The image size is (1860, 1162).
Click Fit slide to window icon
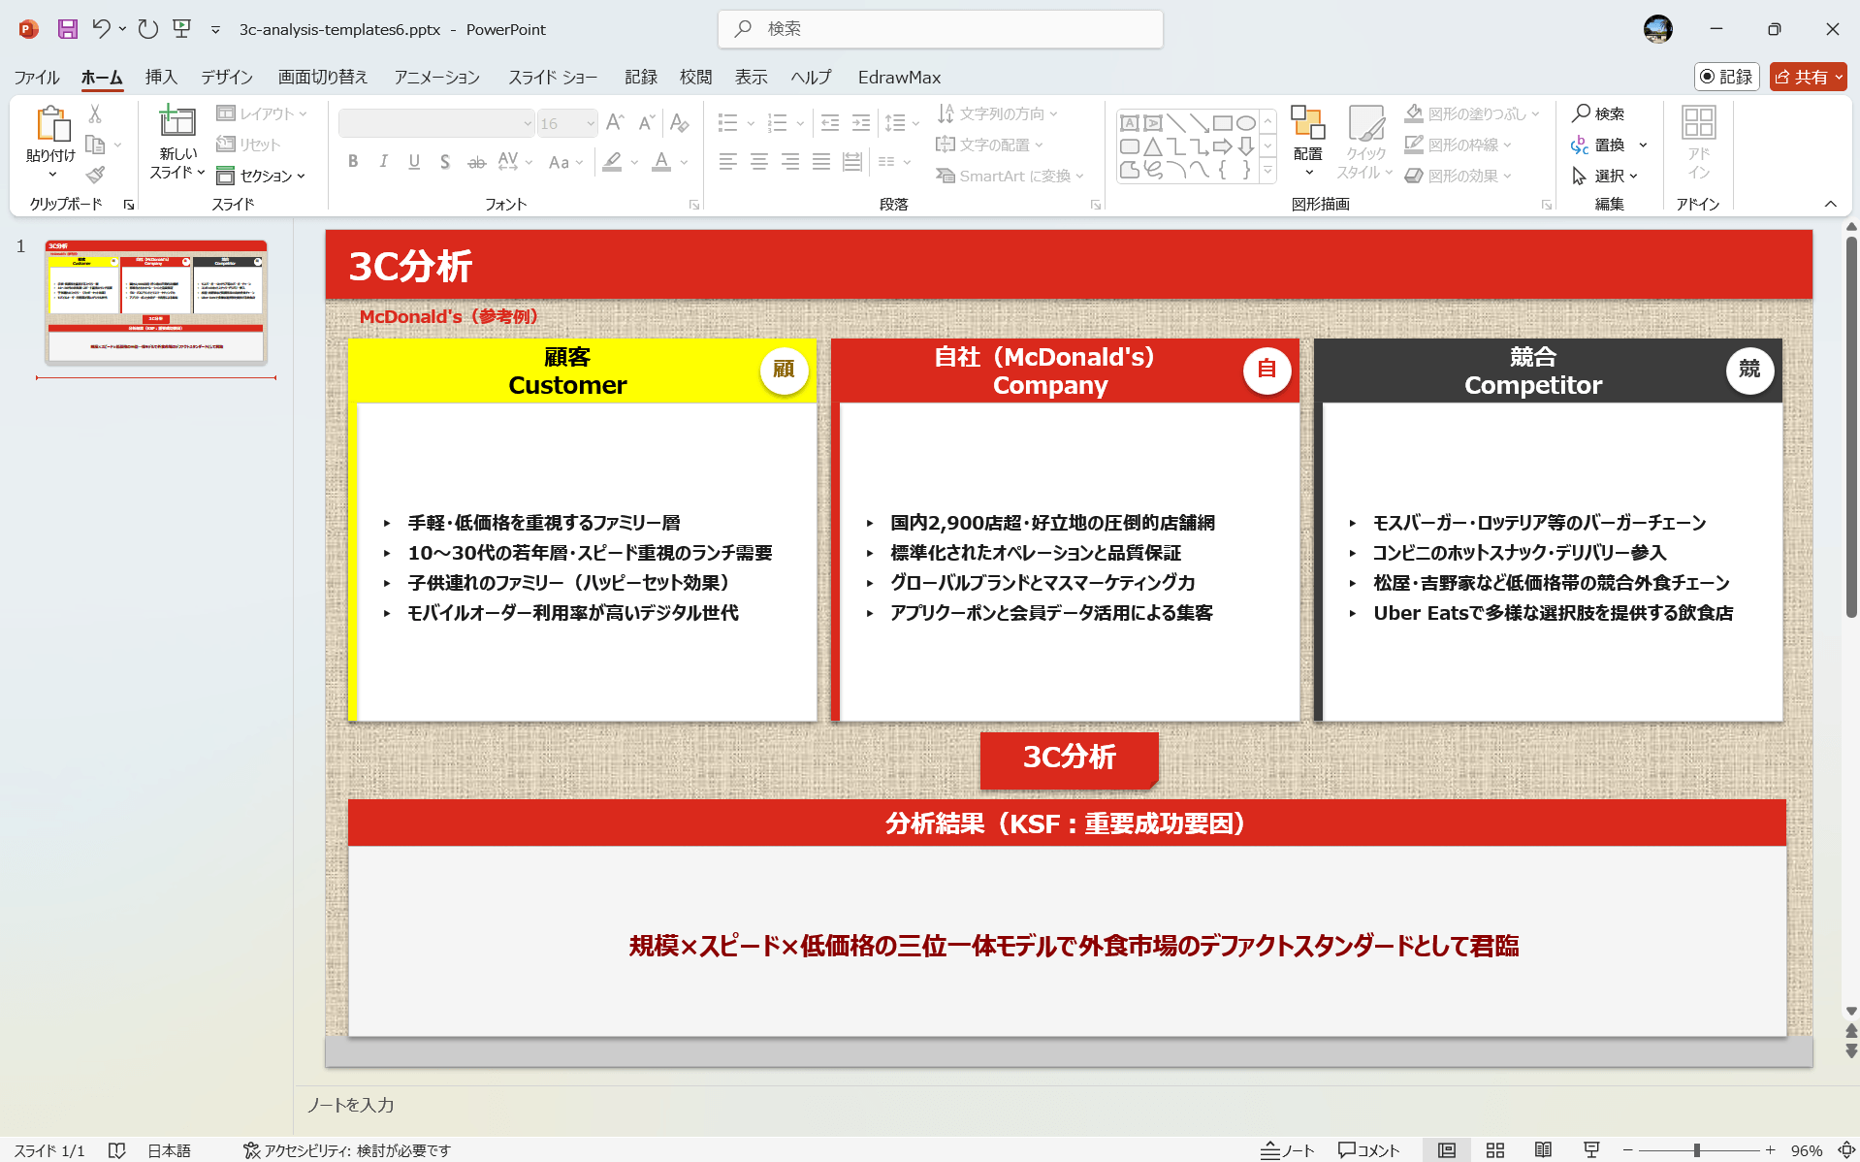[x=1846, y=1150]
